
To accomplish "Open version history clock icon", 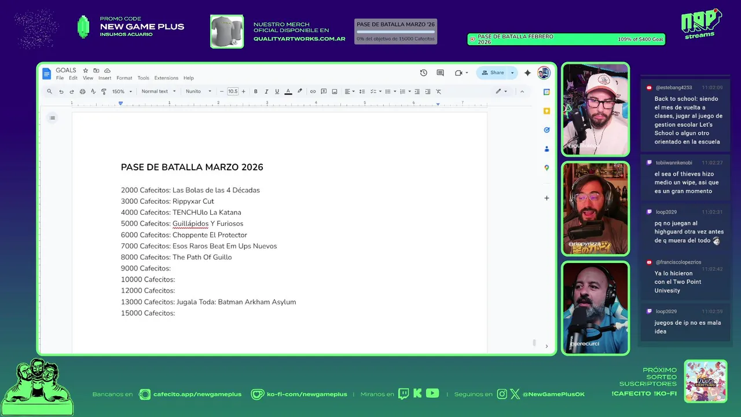I will (424, 73).
